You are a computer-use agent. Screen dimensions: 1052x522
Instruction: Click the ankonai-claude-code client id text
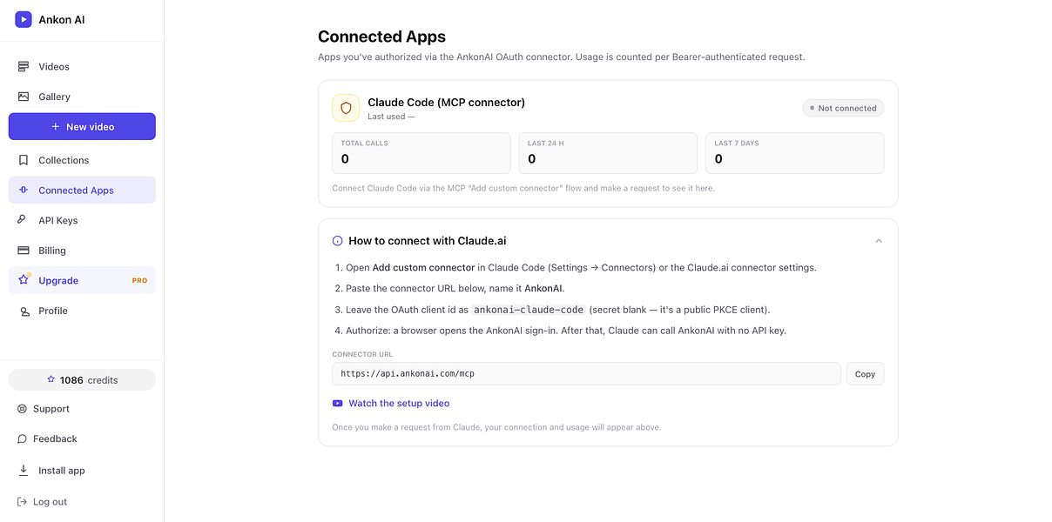click(x=529, y=310)
